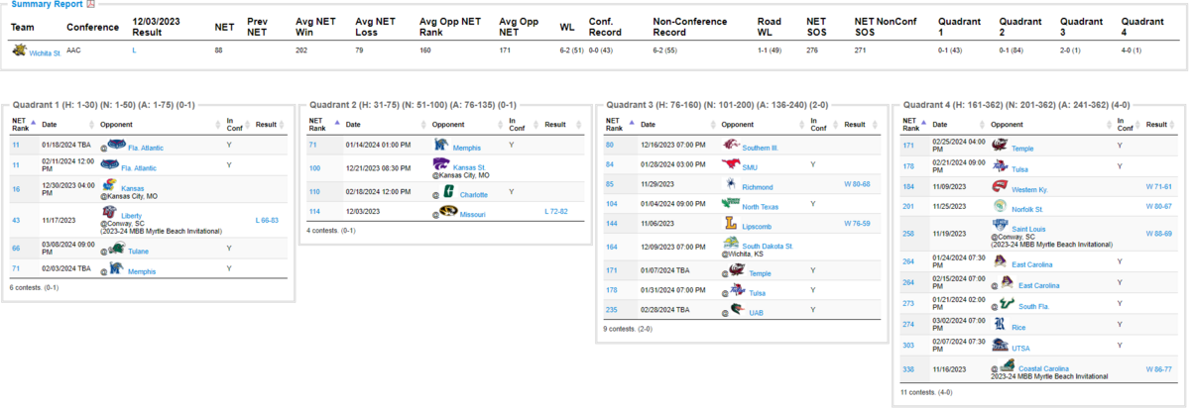The height and width of the screenshot is (408, 1190).
Task: Click the South Fla. bull logo
Action: click(1007, 304)
